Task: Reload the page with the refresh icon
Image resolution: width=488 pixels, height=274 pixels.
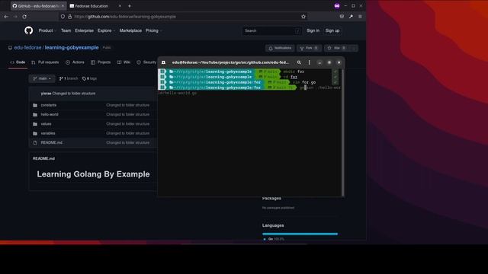Action: pyautogui.click(x=24, y=17)
